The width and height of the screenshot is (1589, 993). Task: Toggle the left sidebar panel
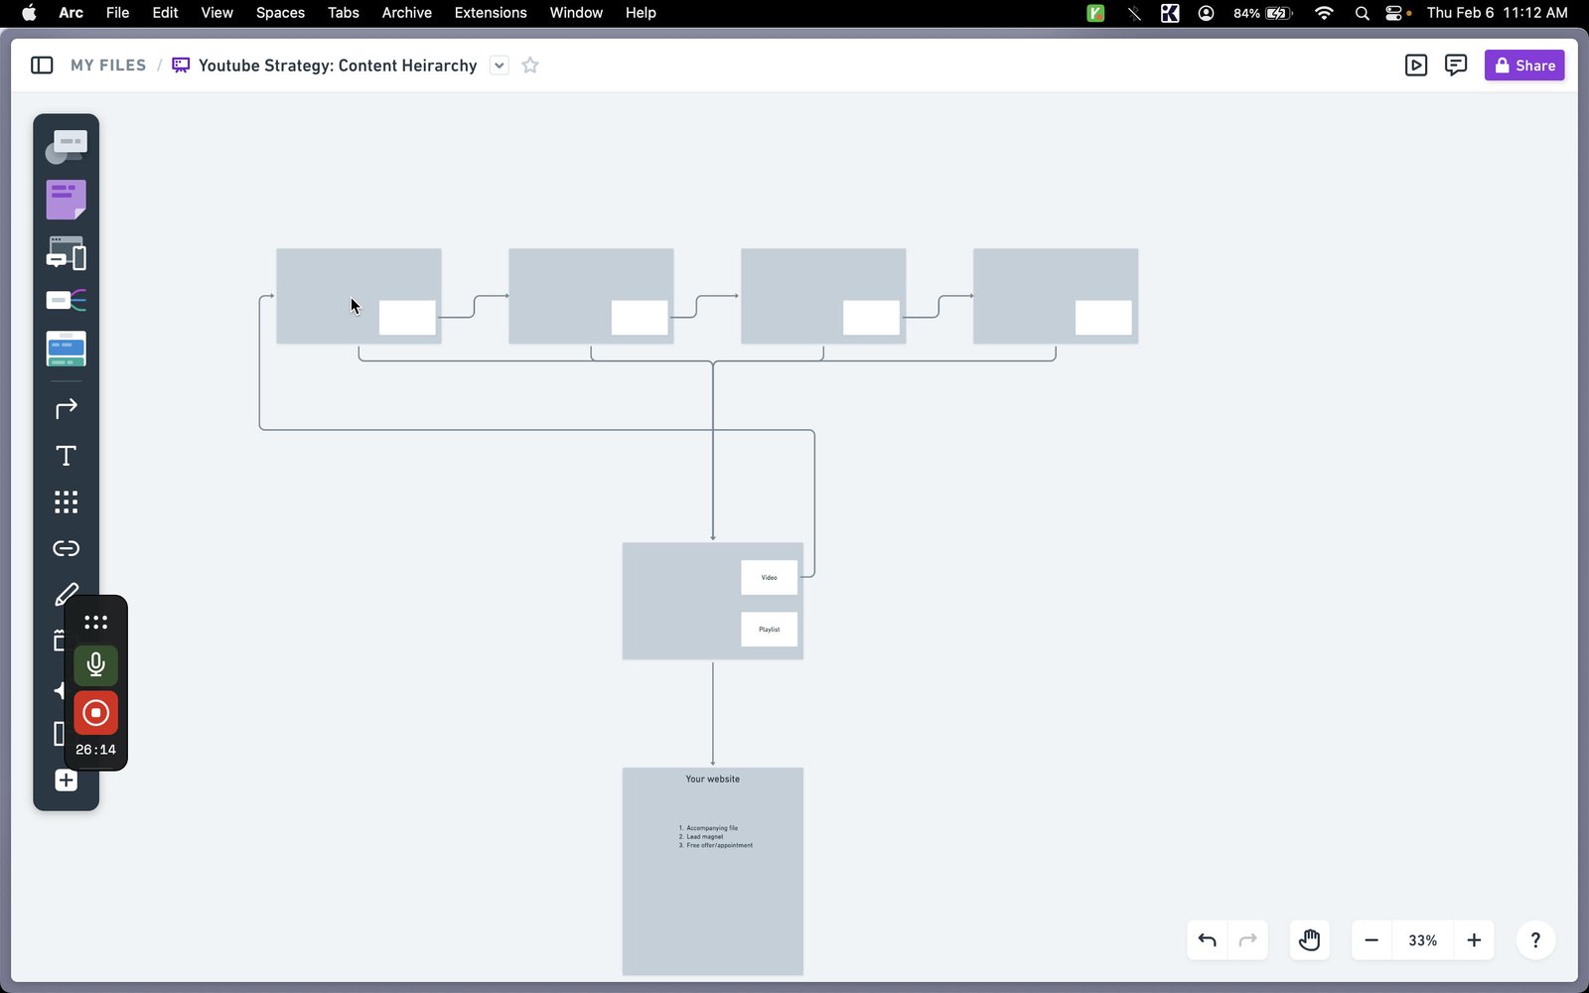42,66
